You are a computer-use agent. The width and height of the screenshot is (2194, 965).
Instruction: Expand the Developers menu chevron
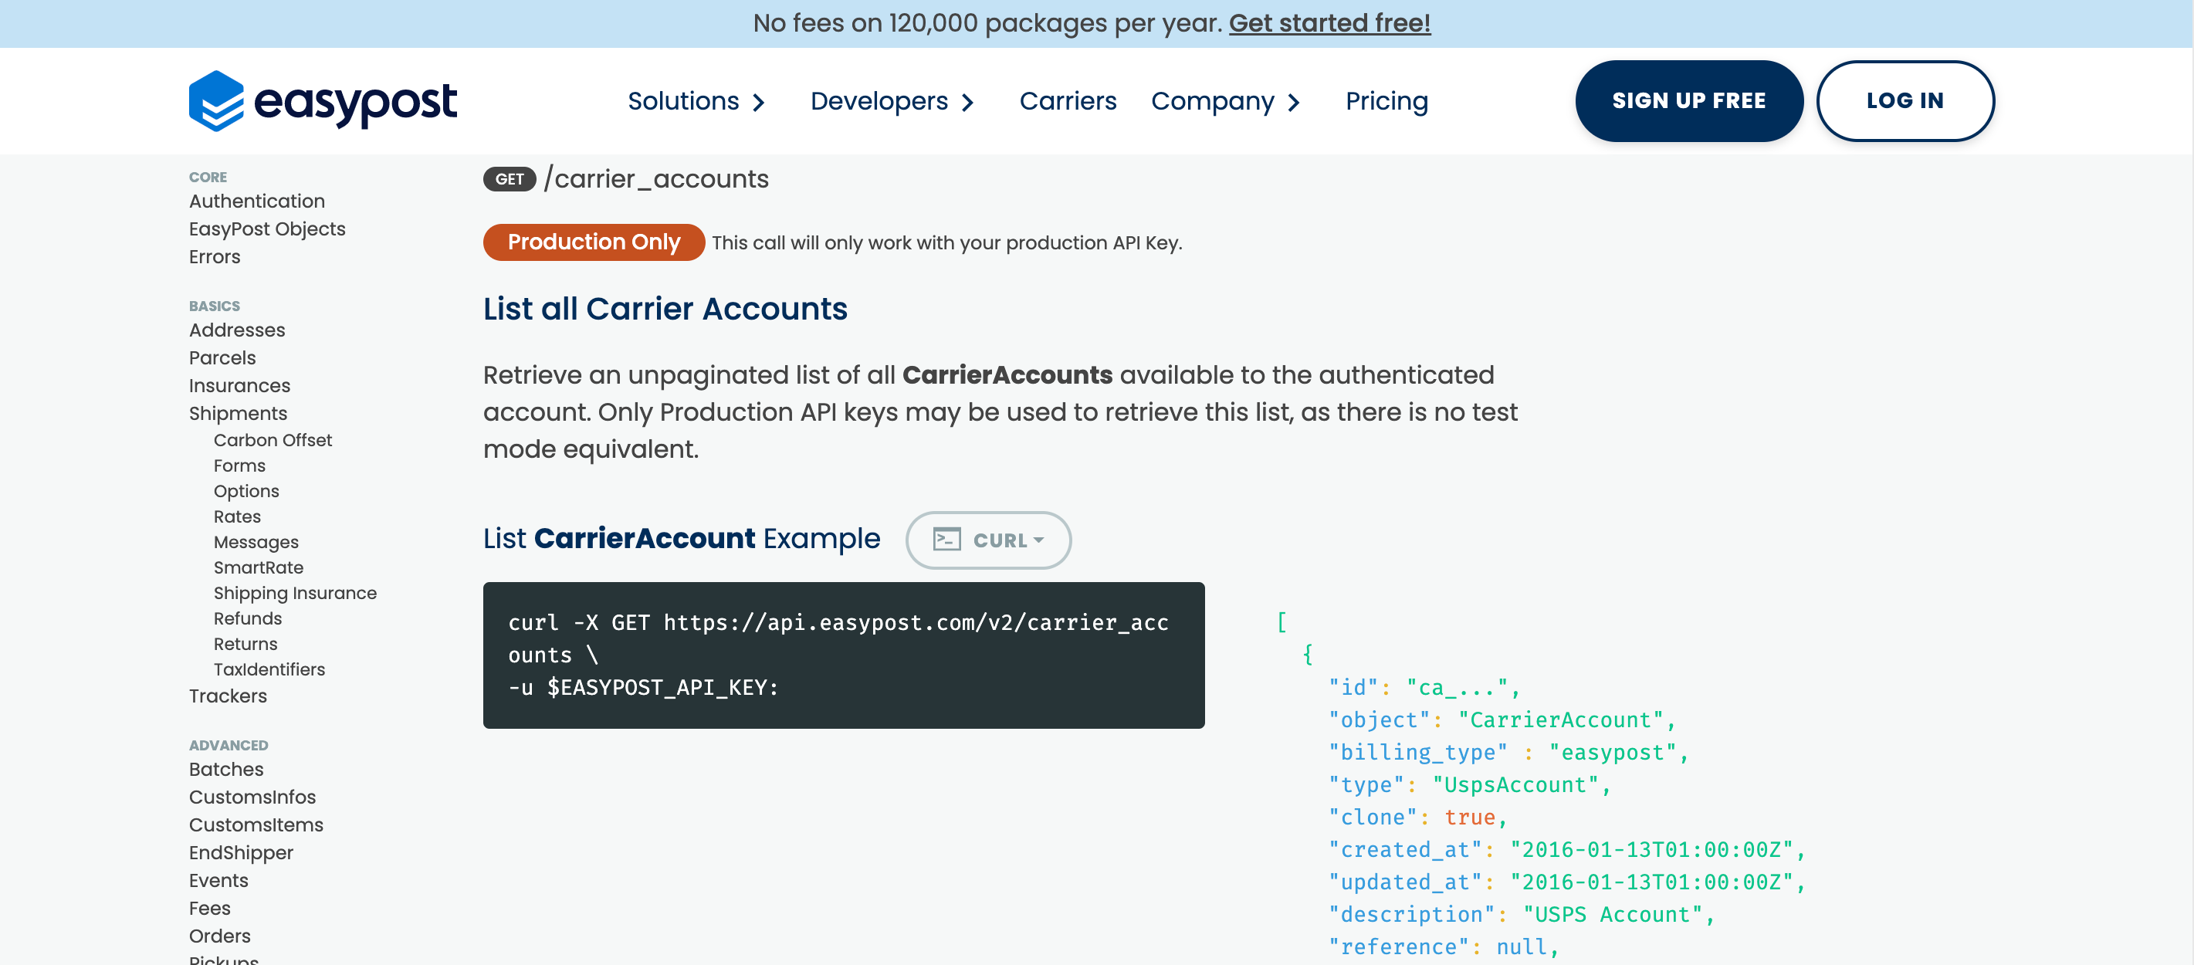click(967, 102)
